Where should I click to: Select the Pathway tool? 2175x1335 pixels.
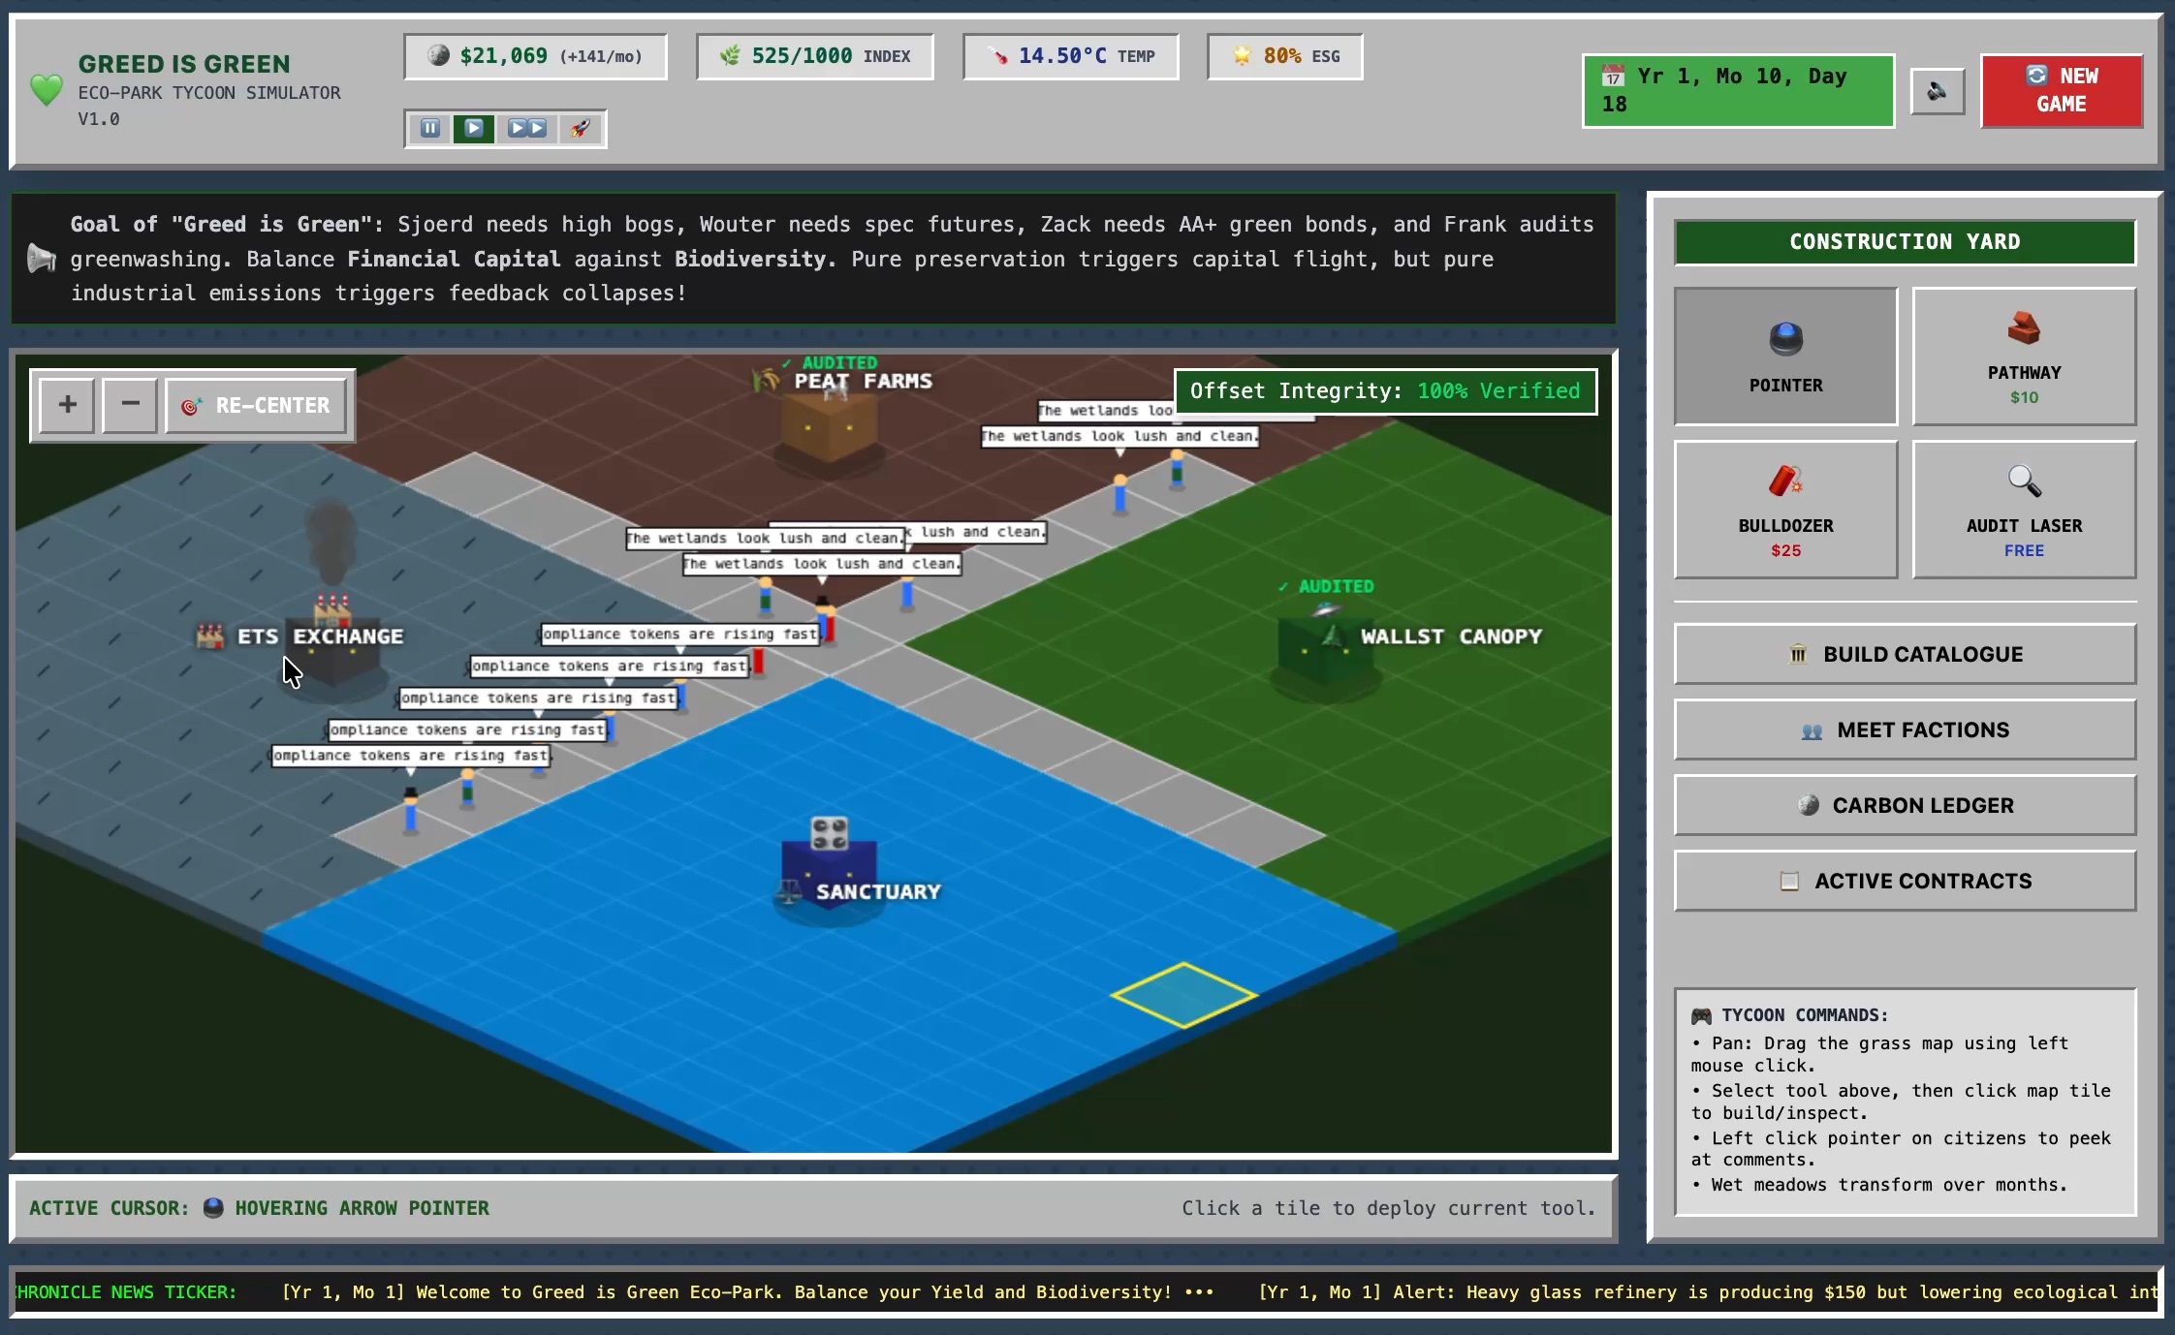coord(2024,356)
